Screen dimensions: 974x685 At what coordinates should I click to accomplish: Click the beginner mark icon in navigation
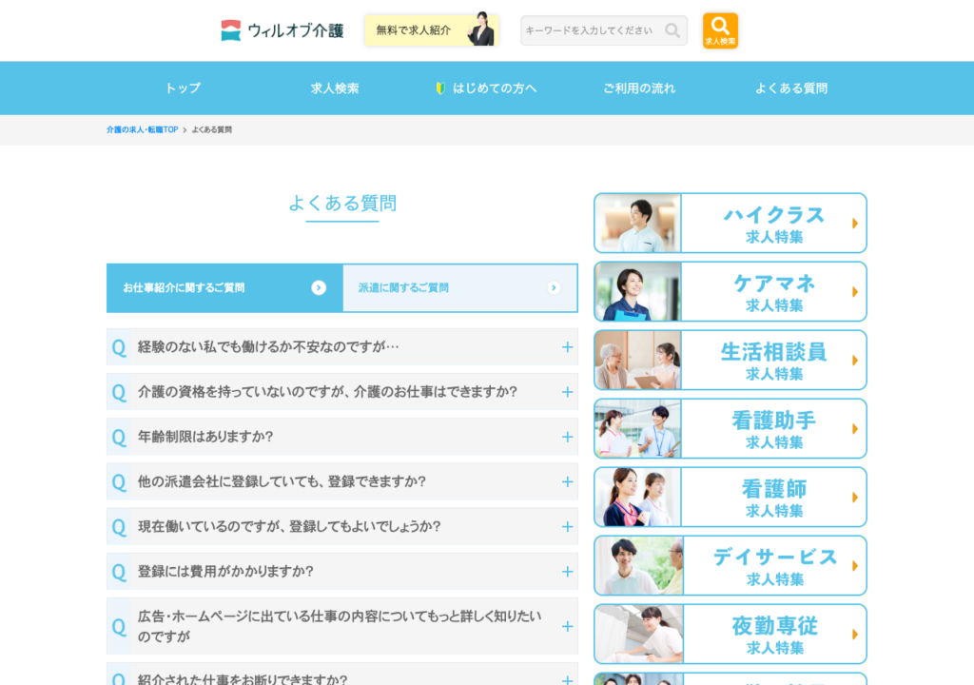(440, 88)
